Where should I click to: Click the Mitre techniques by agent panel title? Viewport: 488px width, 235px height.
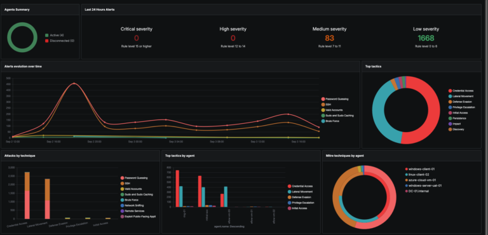tap(345, 156)
